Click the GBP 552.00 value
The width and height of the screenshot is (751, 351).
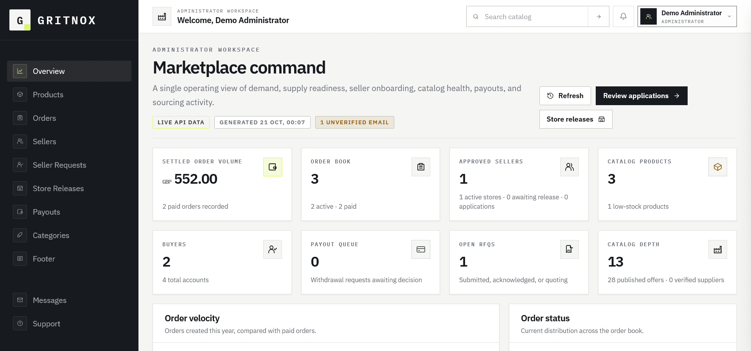190,179
